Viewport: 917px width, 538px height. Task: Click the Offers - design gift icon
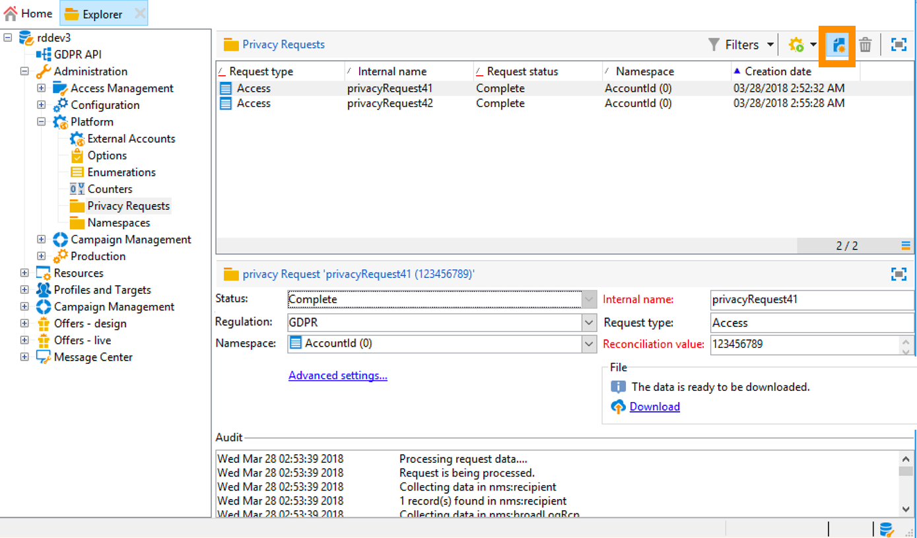(x=44, y=323)
